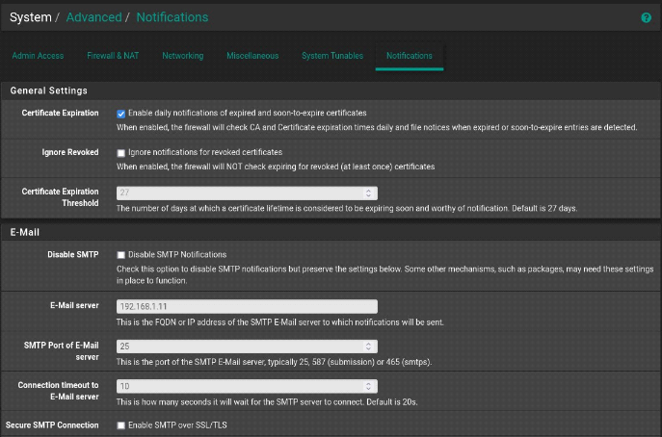This screenshot has width=662, height=437.
Task: Uncheck daily certificate expiration notifications checkbox
Action: [121, 114]
